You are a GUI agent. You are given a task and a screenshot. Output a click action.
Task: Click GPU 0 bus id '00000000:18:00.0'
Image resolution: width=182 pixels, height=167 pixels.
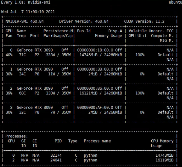pyautogui.click(x=95, y=50)
